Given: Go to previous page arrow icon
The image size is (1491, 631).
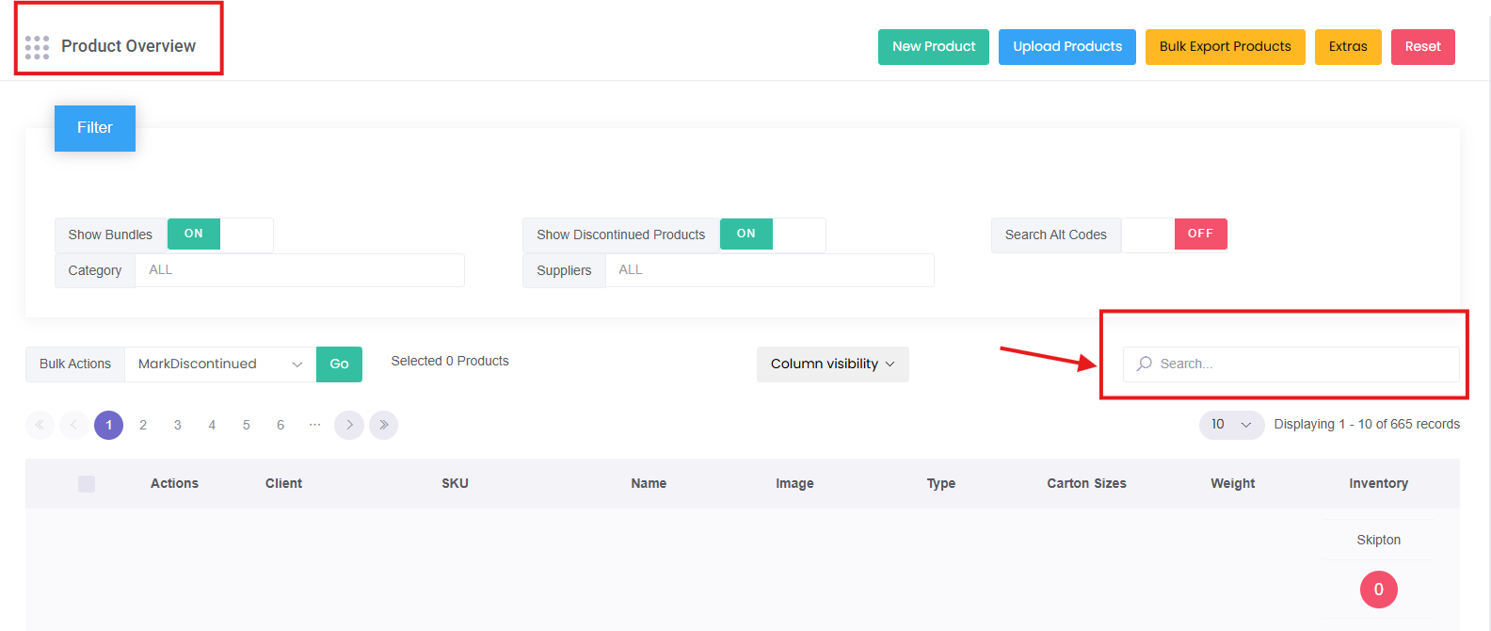Looking at the screenshot, I should (x=73, y=425).
